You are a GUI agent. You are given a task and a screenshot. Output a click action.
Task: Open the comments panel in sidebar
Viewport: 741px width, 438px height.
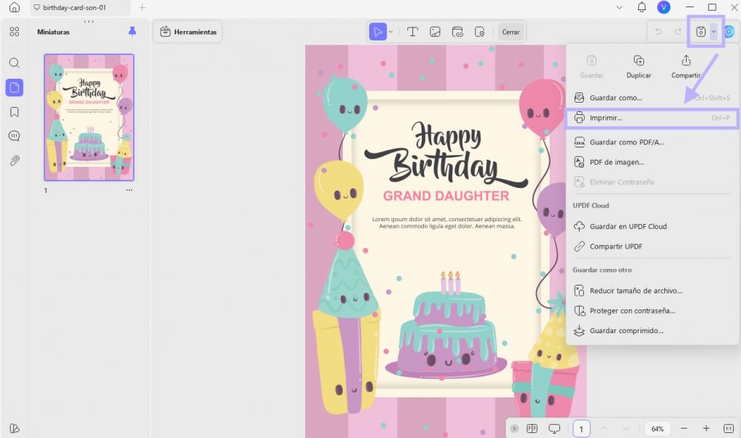click(14, 137)
